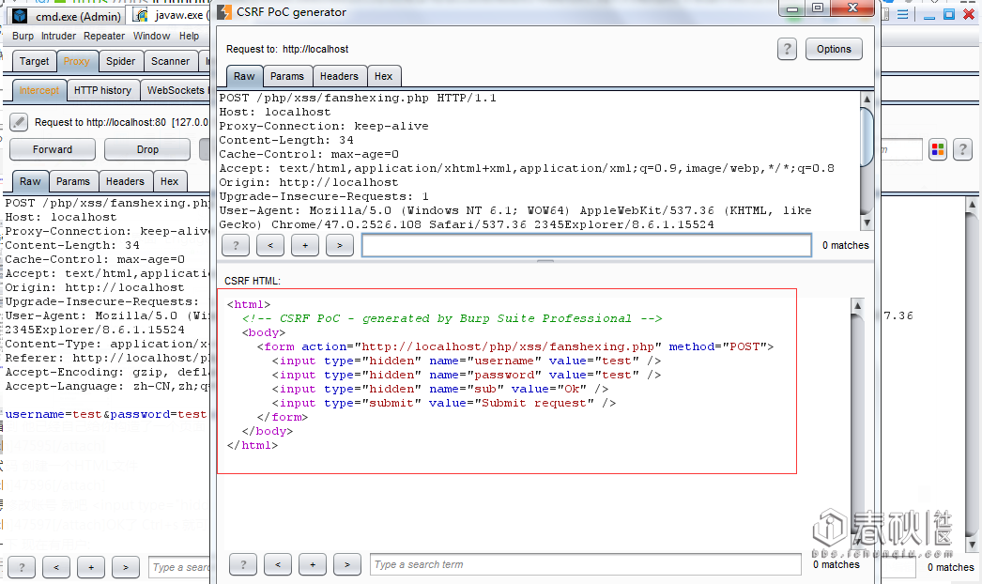
Task: Open help in CSRF PoC generator header
Action: [x=787, y=49]
